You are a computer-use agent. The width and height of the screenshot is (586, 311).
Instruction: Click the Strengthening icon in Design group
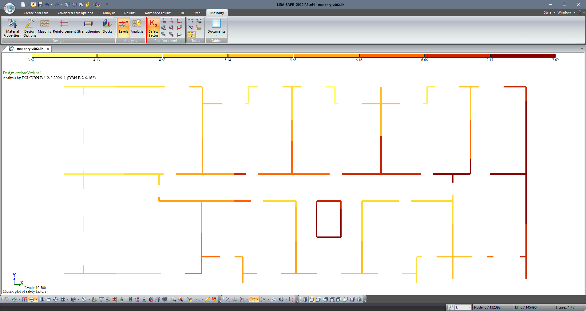[x=89, y=26]
